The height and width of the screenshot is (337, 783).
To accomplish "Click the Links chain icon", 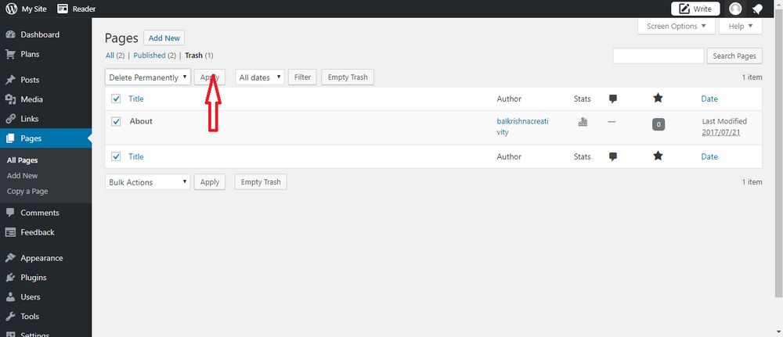I will [x=10, y=119].
